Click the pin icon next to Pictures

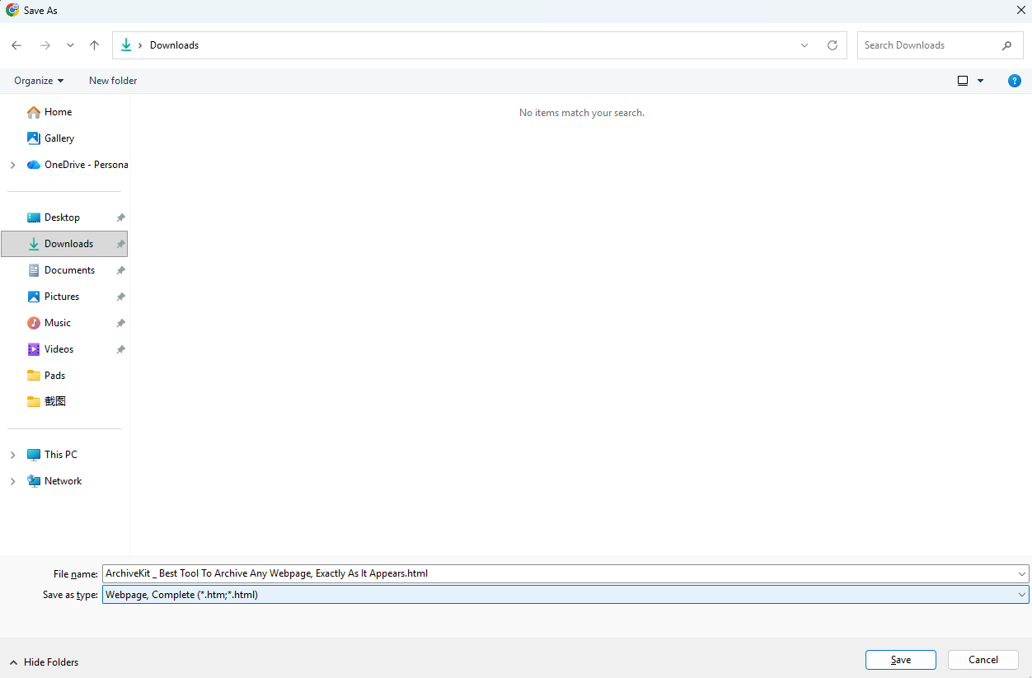click(x=120, y=297)
